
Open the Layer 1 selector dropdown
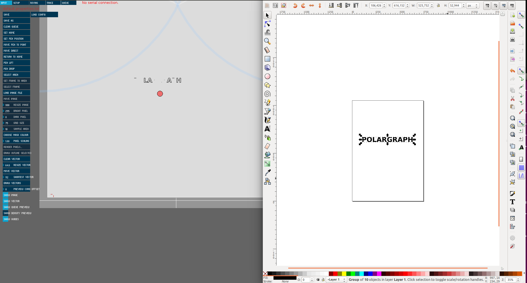(336, 280)
